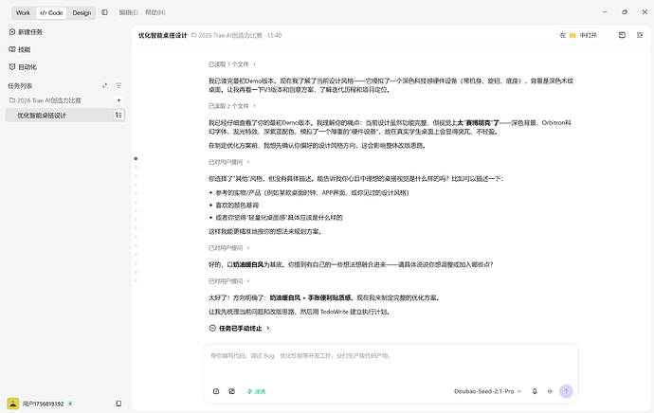Click the paragraph starting 我已读完最初Demo版本
Image resolution: width=654 pixels, height=413 pixels.
pyautogui.click(x=391, y=85)
